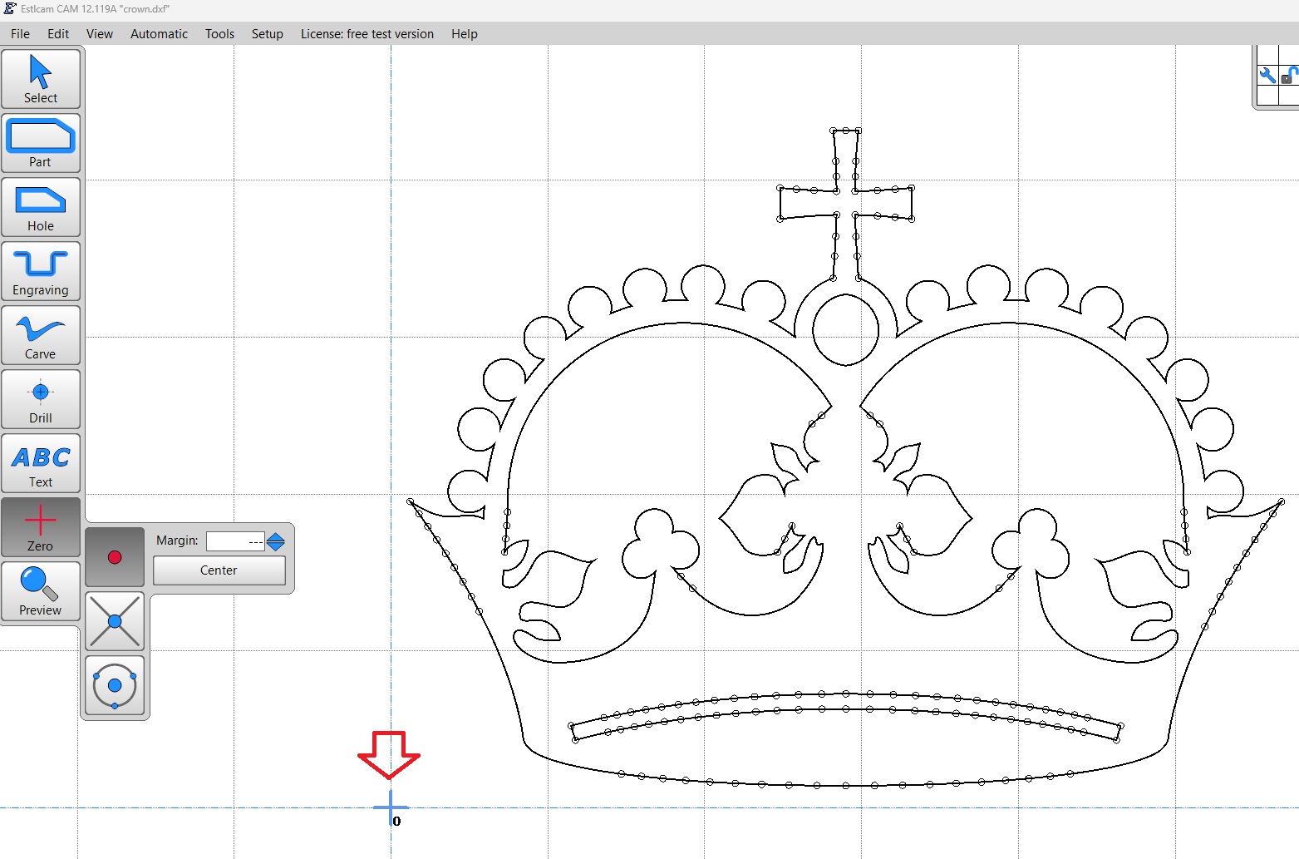This screenshot has width=1299, height=859.
Task: Open the ABC Text tool
Action: coord(41,463)
